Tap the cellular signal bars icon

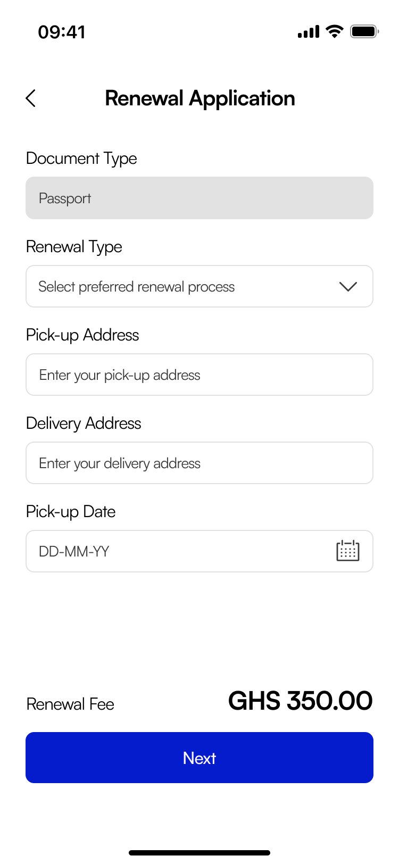309,32
